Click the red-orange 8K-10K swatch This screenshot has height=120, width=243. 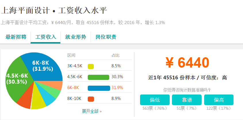(x=91, y=99)
